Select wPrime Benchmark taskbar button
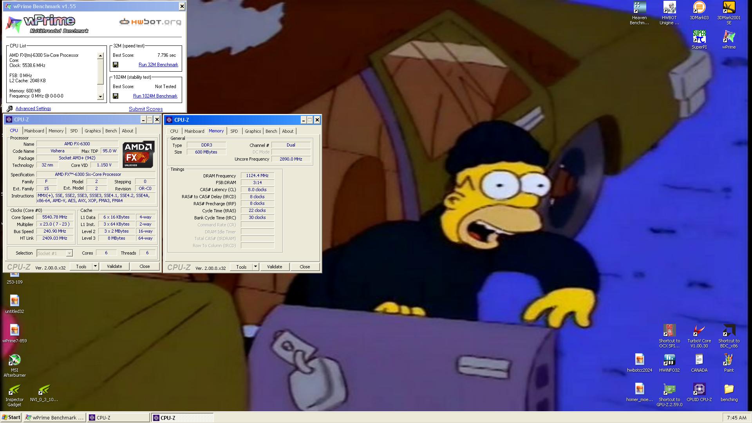Screen dimensions: 752x423 coord(55,418)
